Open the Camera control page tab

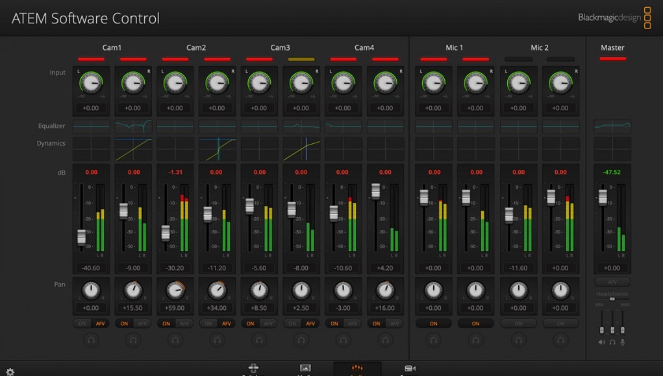click(410, 369)
